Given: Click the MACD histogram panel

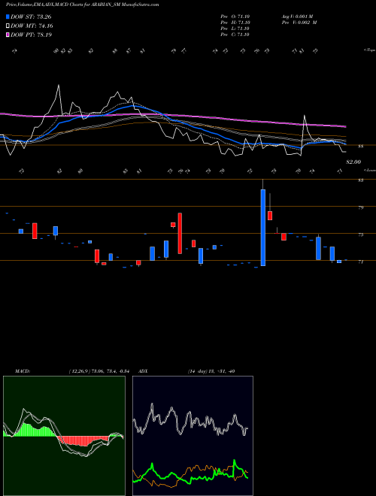Looking at the screenshot, I should tap(64, 435).
